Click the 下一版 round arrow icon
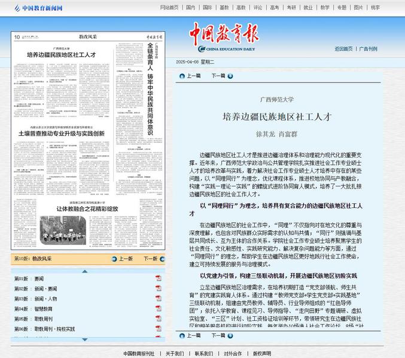This screenshot has height=358, width=405. (162, 259)
